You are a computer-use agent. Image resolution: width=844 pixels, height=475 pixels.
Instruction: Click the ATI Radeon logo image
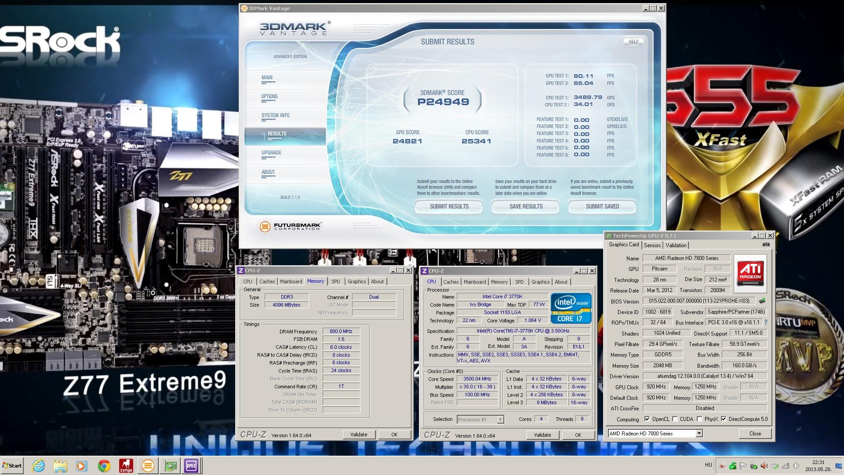click(x=750, y=274)
